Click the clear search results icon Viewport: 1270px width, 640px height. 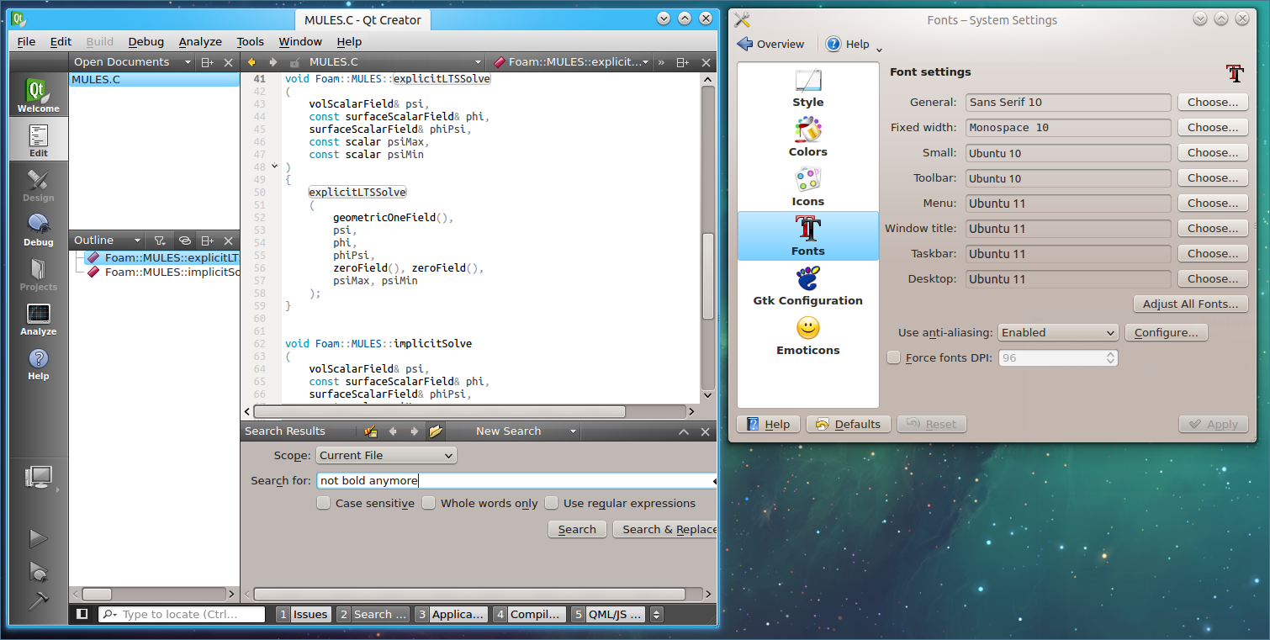coord(371,431)
